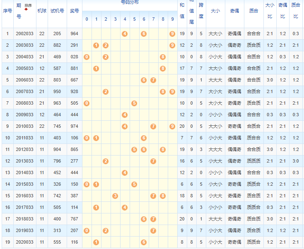Click orange ball 6 in the 2020033 row

point(144,242)
